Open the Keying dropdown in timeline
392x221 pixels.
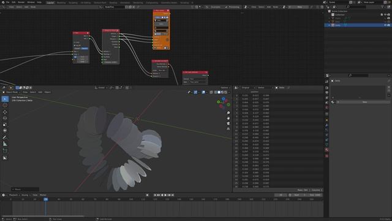(26, 195)
